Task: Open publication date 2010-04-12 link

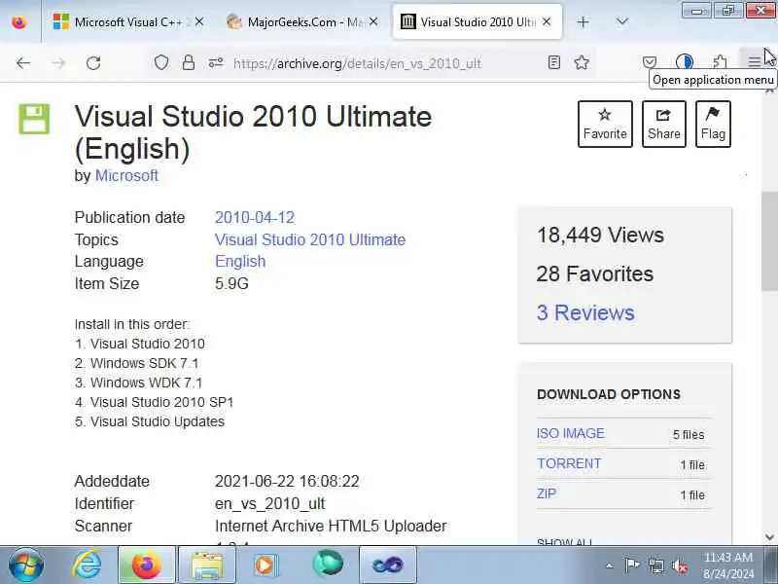Action: coord(255,217)
